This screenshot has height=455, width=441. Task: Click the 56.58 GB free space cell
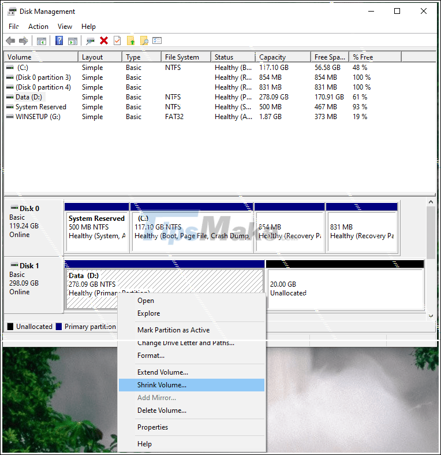click(x=327, y=67)
